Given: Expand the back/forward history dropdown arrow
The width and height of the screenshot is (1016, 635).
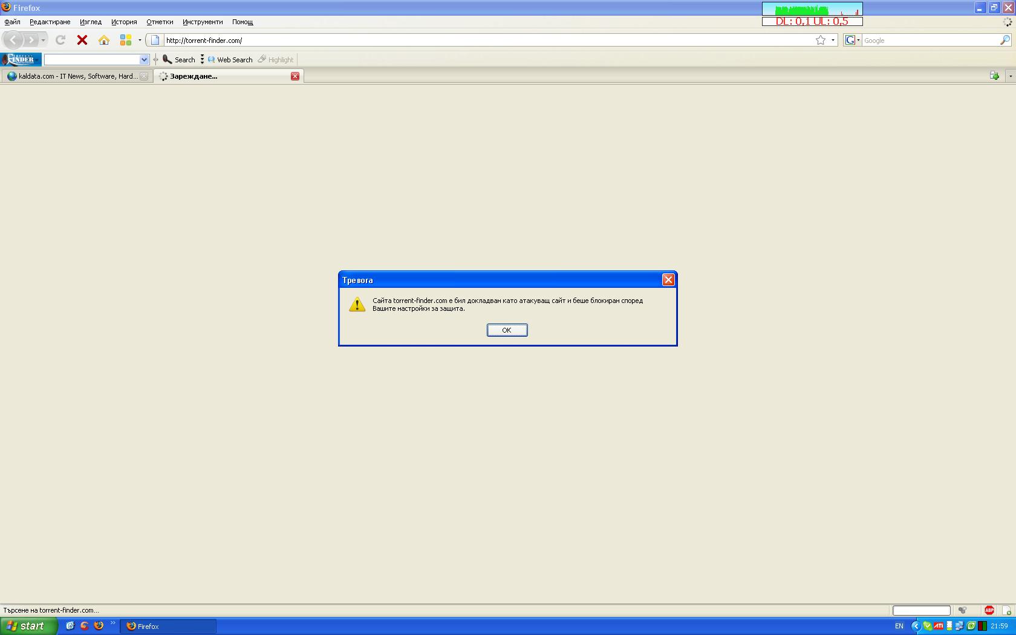Looking at the screenshot, I should tap(43, 41).
